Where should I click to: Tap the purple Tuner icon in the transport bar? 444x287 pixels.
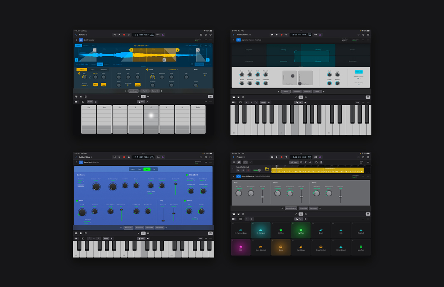pos(163,35)
